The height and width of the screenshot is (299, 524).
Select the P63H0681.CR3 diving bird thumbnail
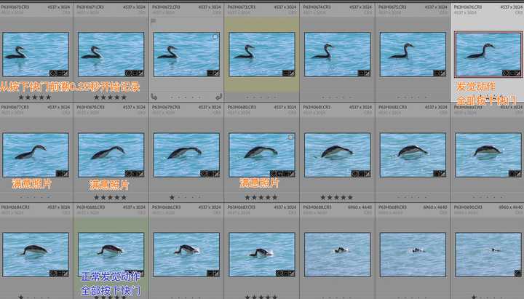pos(338,155)
